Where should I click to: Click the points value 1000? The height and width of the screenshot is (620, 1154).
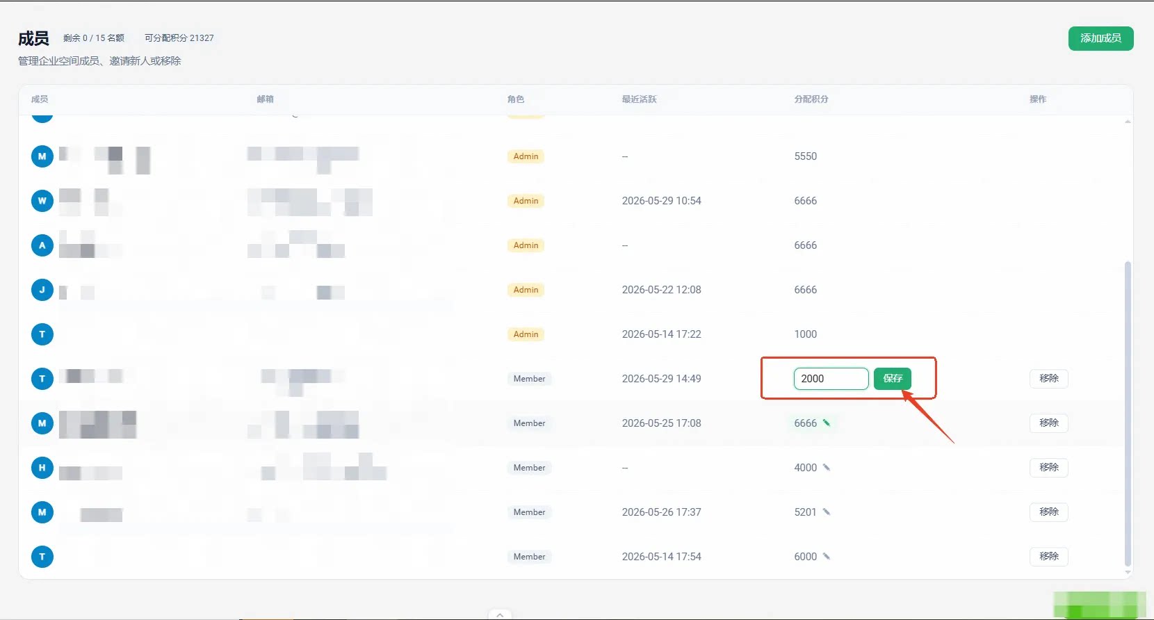click(x=805, y=334)
